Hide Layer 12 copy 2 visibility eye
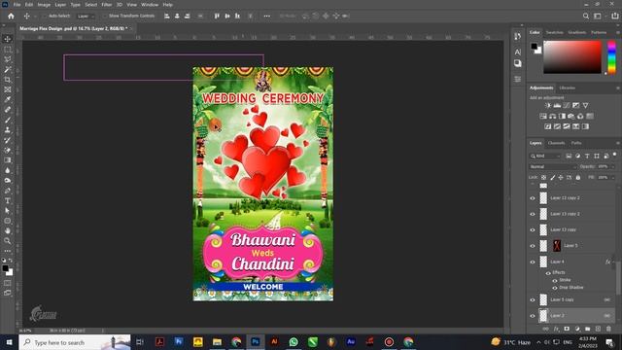This screenshot has width=622, height=350. (533, 198)
